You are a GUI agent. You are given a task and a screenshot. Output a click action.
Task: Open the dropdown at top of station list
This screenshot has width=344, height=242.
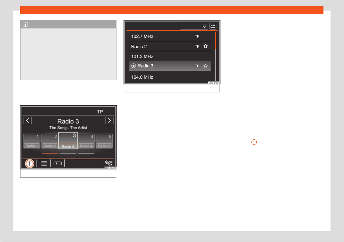click(194, 26)
